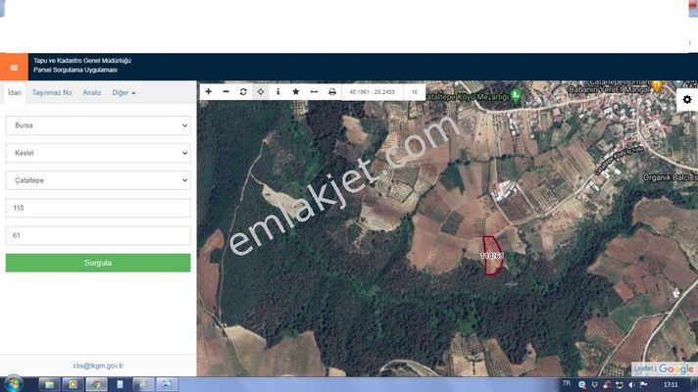
Task: Switch to the Taşınmaz No tab
Action: 52,92
